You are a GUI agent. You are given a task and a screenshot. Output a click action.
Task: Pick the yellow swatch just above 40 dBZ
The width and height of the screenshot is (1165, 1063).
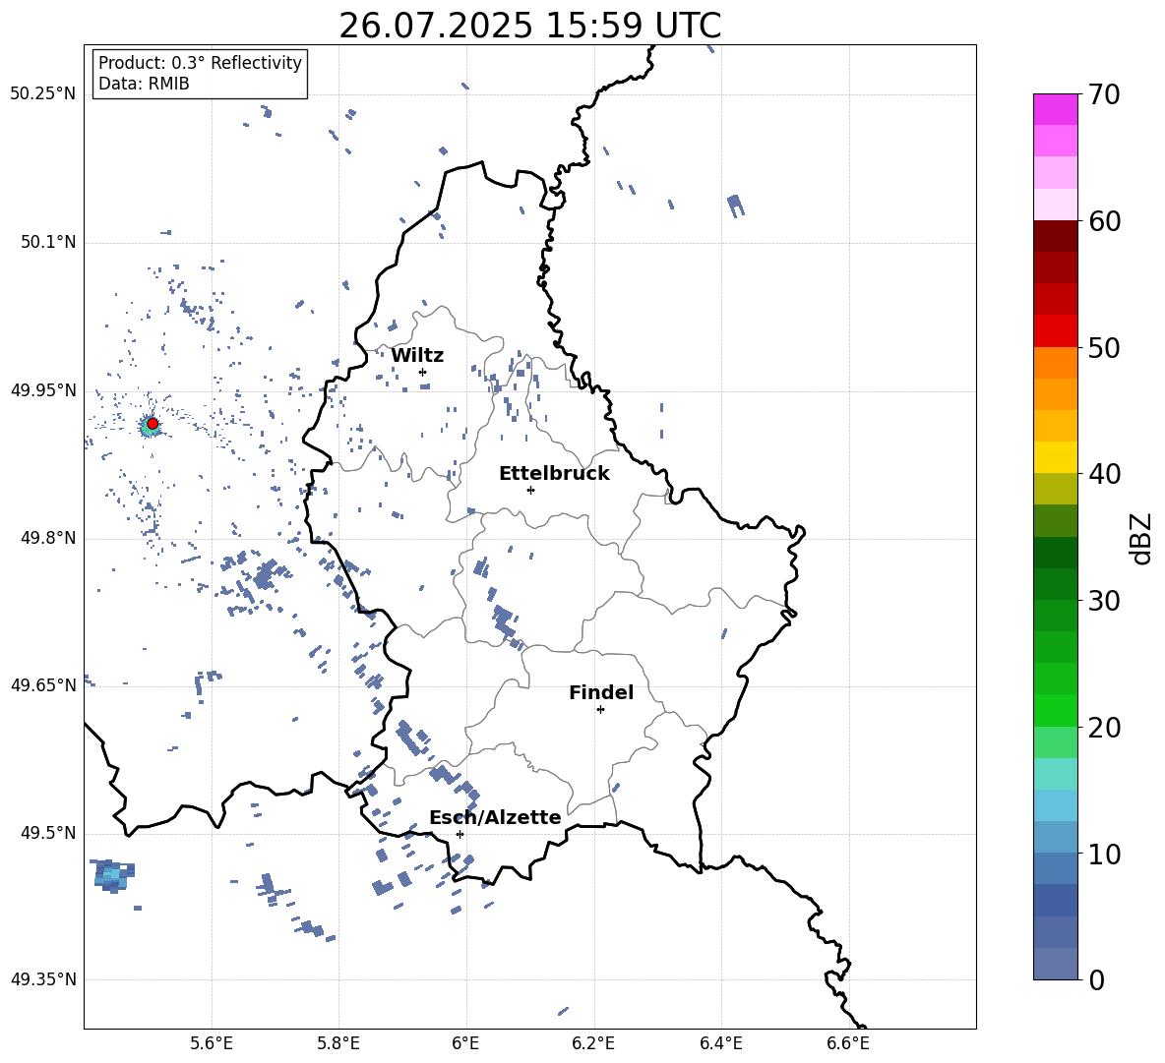(x=1055, y=457)
